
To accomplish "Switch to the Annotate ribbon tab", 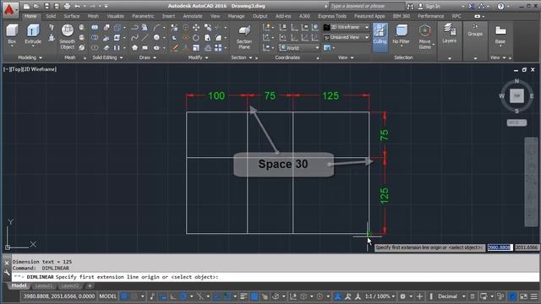I will tap(193, 16).
